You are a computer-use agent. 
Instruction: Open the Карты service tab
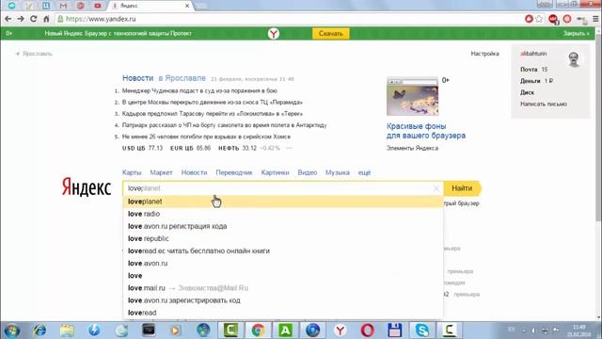coord(132,172)
